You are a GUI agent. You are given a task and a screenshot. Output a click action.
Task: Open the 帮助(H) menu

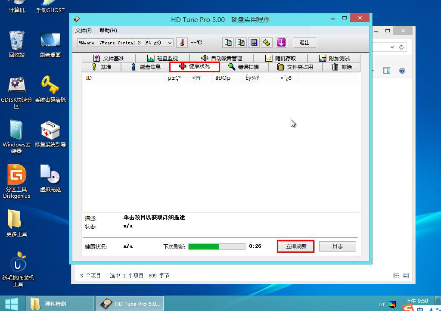[108, 31]
